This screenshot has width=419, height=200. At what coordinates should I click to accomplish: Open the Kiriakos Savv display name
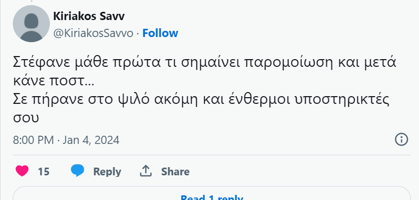89,16
